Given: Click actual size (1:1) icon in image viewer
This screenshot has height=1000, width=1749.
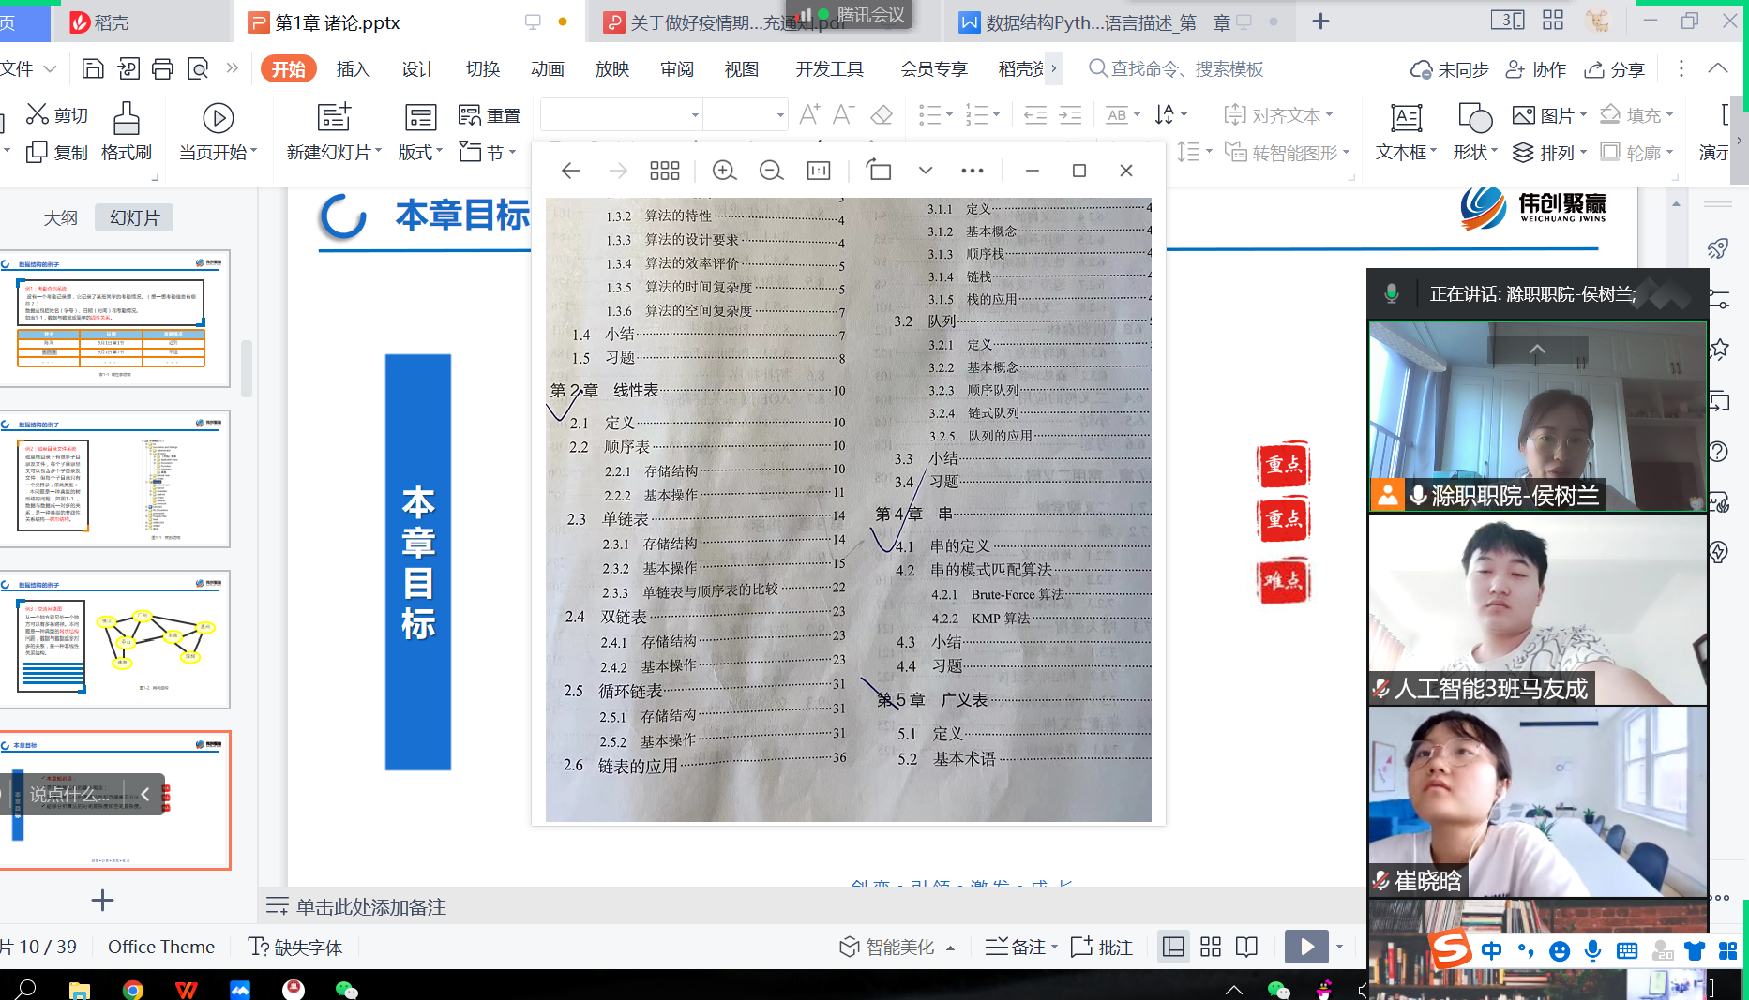Looking at the screenshot, I should [819, 171].
